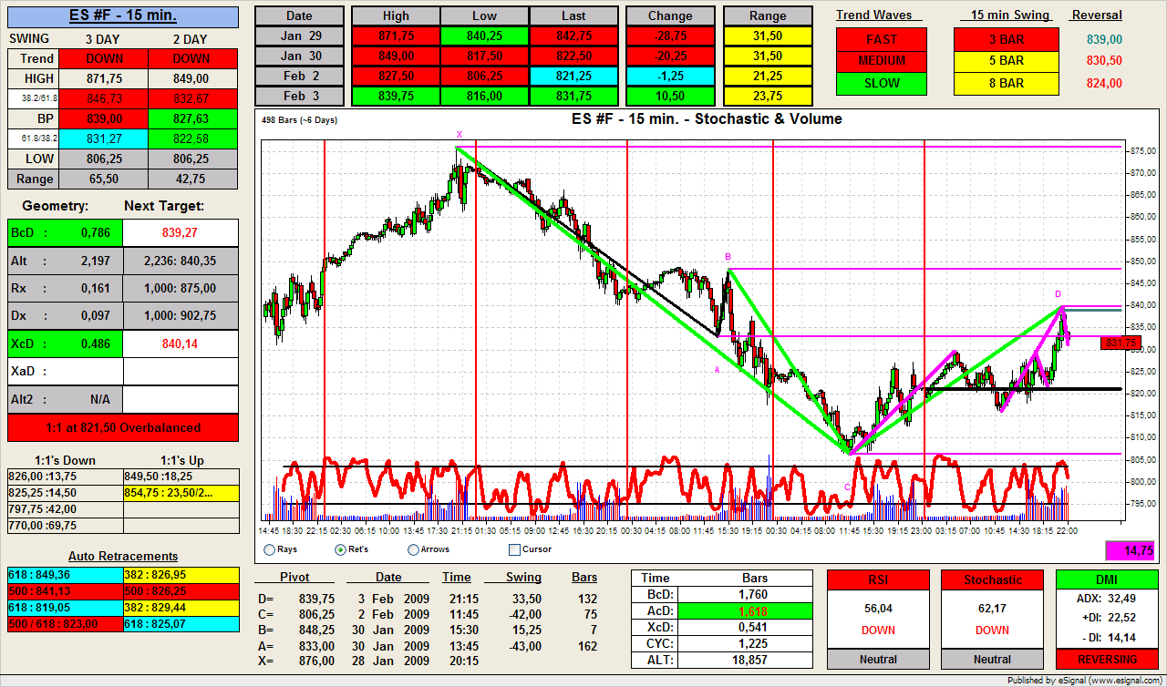Click the 830,50 Reversal value
The width and height of the screenshot is (1167, 687).
click(x=1104, y=61)
